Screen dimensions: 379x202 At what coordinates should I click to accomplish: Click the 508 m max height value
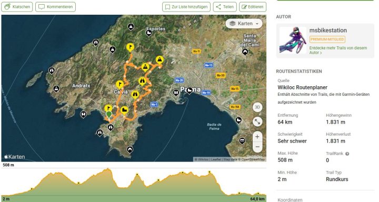coord(285,160)
